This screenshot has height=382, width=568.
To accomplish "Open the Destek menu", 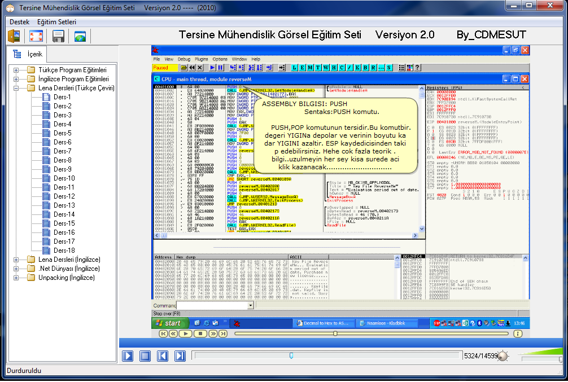I will pyautogui.click(x=19, y=21).
